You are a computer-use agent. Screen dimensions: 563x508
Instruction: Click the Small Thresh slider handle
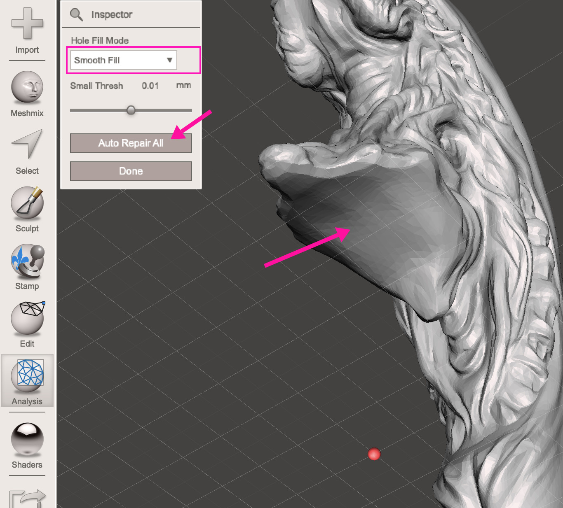coord(131,110)
